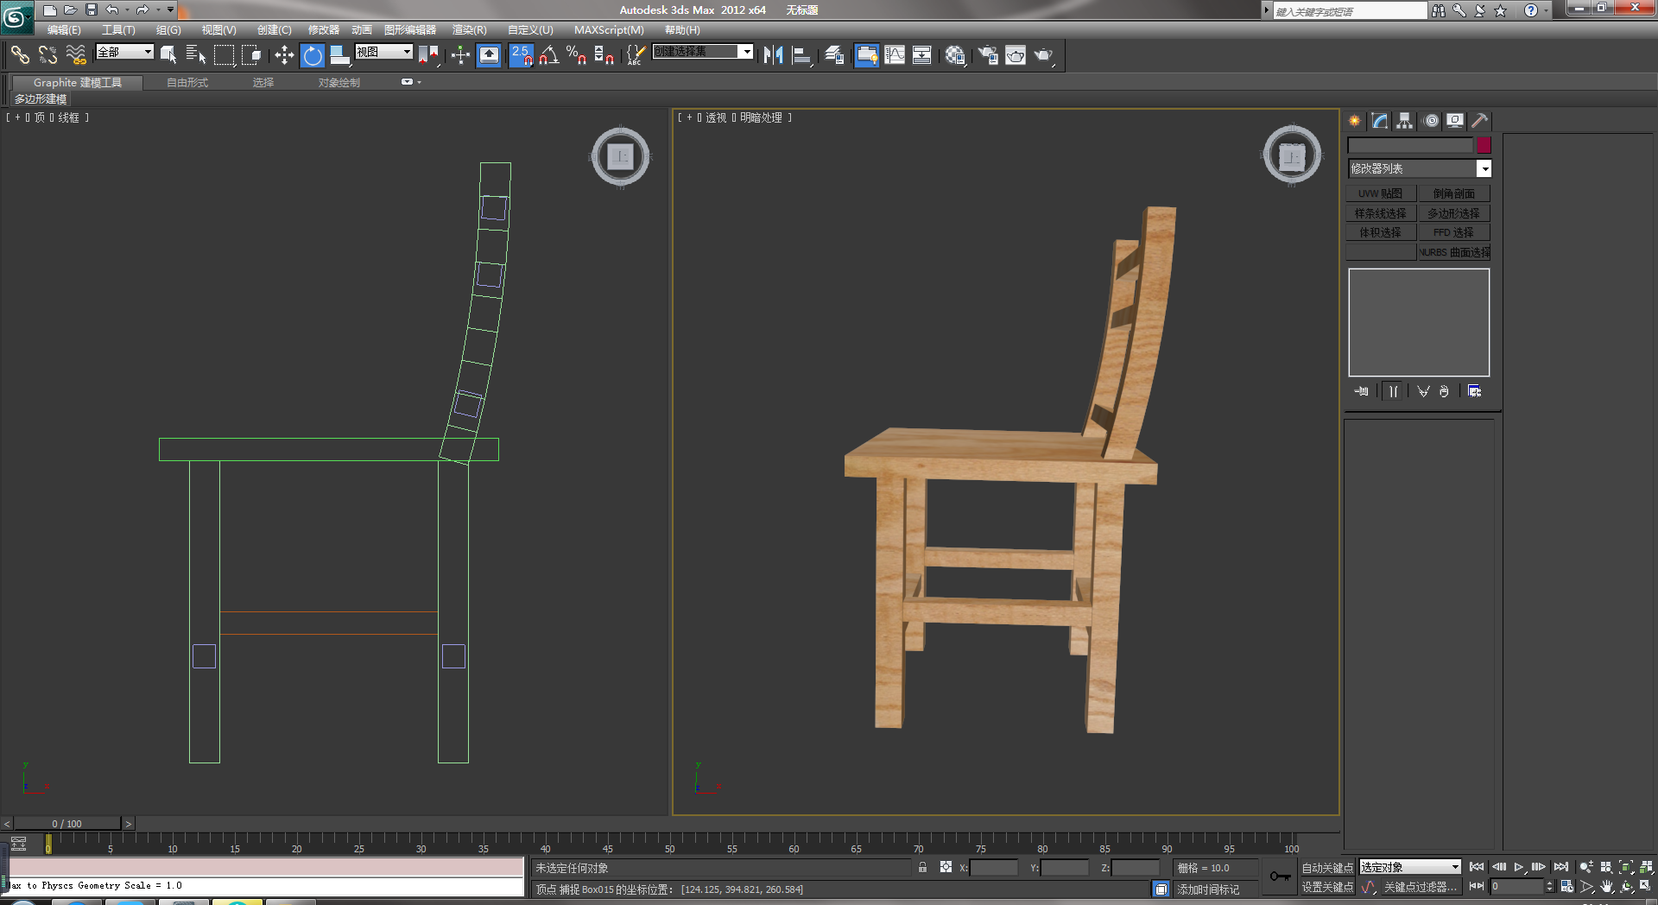Viewport: 1658px width, 905px height.
Task: Click the FFD 选择 modifier button
Action: tap(1454, 232)
